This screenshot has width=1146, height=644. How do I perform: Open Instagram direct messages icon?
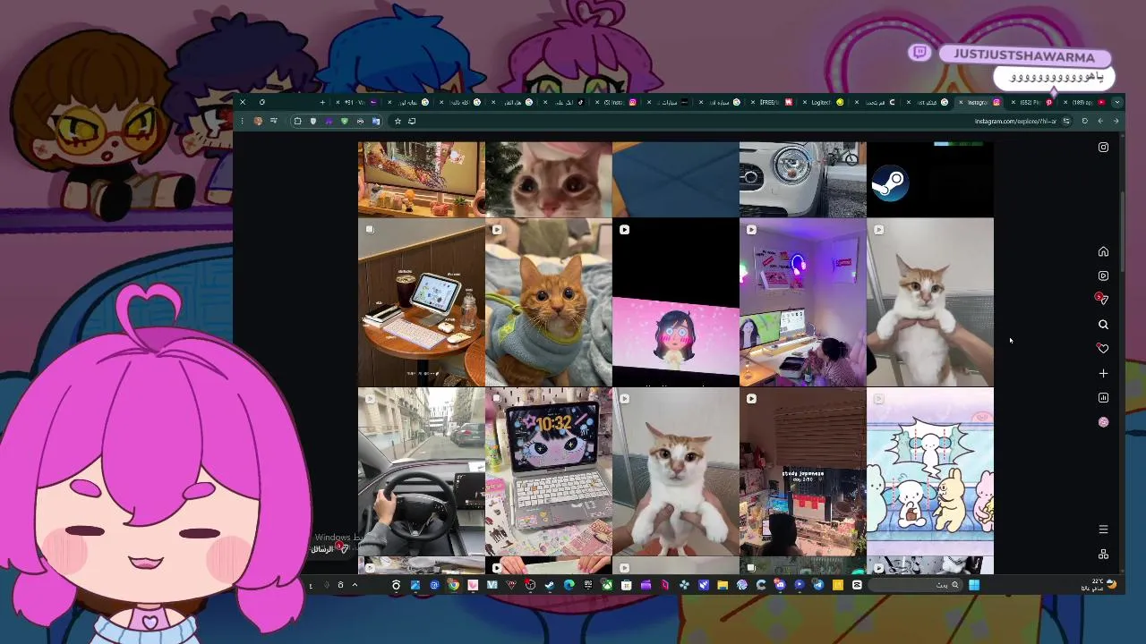[1103, 300]
